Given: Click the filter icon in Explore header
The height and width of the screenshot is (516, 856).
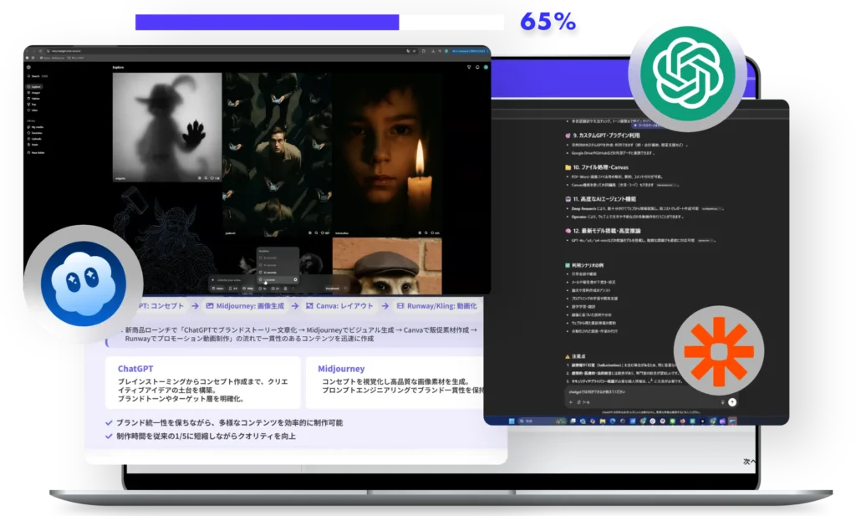Looking at the screenshot, I should [x=469, y=67].
